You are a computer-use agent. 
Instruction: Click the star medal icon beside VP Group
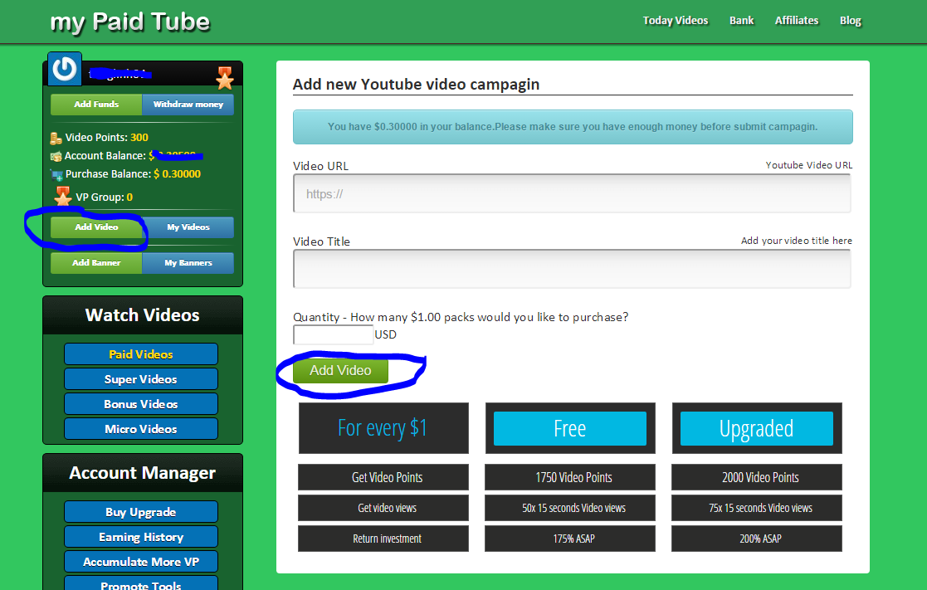coord(63,196)
